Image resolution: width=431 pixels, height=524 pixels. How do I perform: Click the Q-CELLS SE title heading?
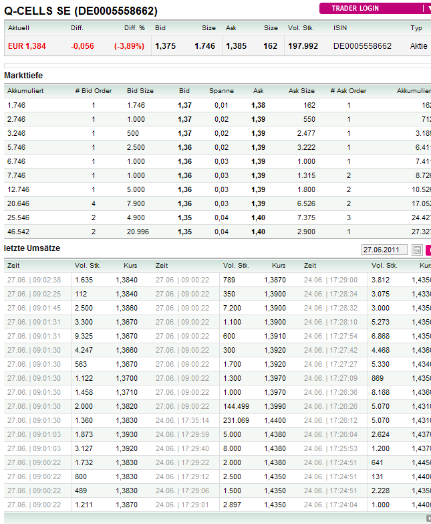click(81, 11)
